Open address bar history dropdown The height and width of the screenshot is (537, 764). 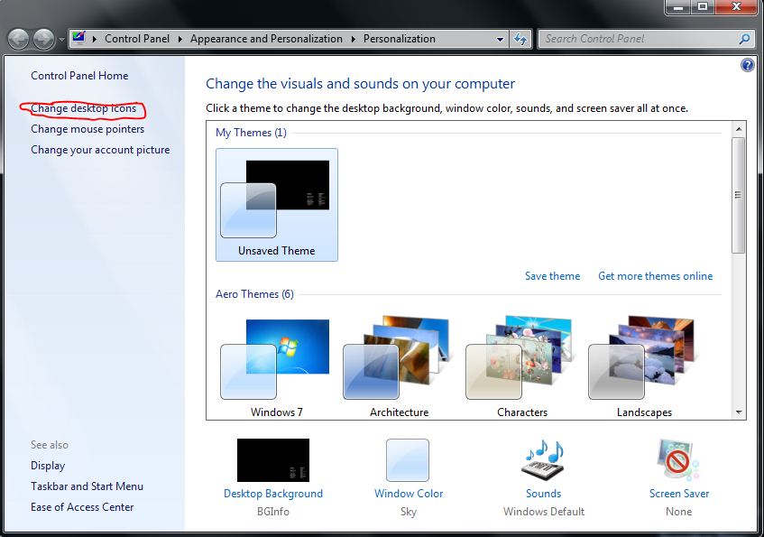[500, 39]
